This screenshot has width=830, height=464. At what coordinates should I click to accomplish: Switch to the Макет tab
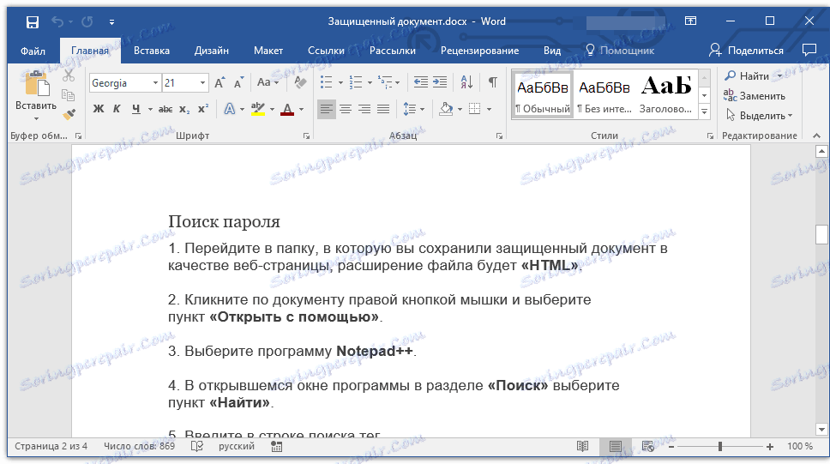pos(268,51)
